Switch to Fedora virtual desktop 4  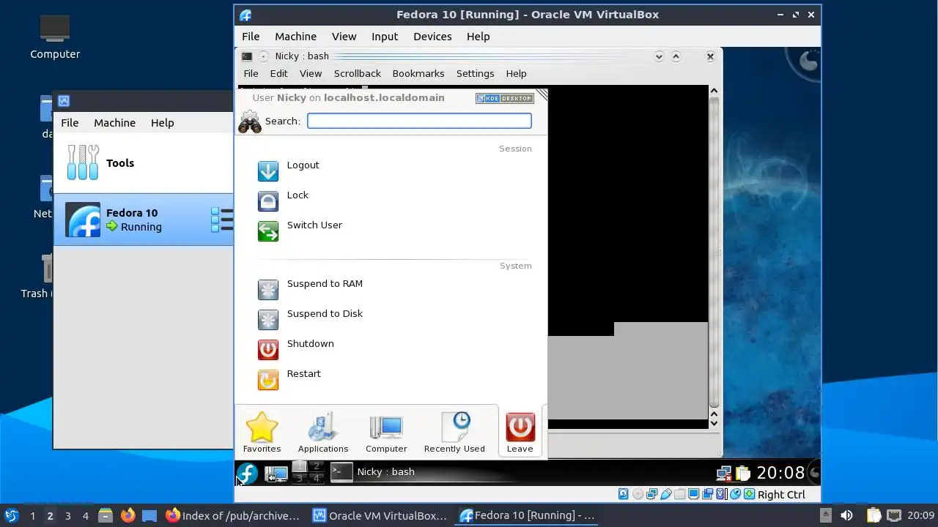316,479
